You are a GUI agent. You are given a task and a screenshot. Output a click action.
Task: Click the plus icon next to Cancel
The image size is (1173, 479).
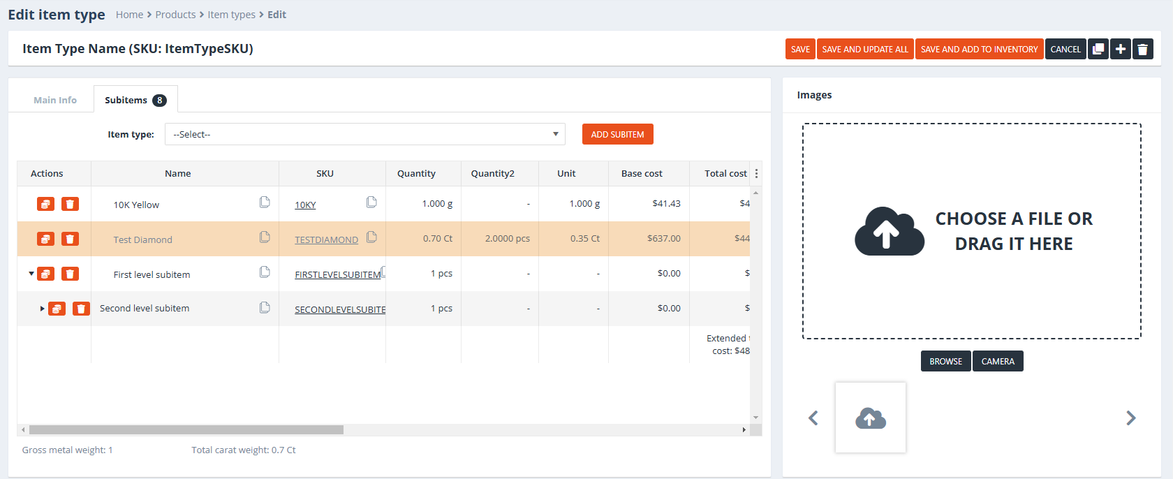point(1121,49)
